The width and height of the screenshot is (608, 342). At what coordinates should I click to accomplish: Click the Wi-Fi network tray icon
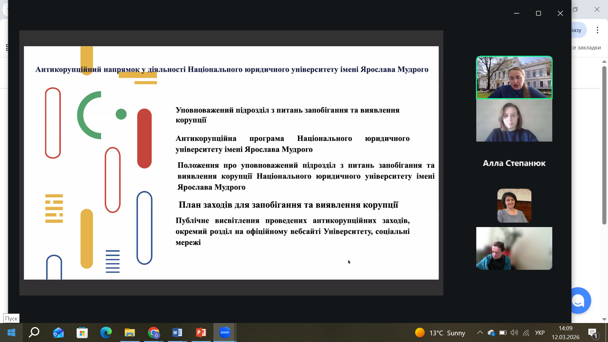[x=526, y=333]
